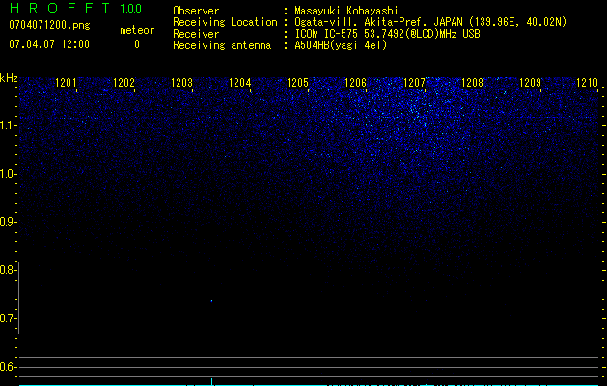Click the 0.8 kHz axis label
The width and height of the screenshot is (607, 386).
pyautogui.click(x=7, y=270)
